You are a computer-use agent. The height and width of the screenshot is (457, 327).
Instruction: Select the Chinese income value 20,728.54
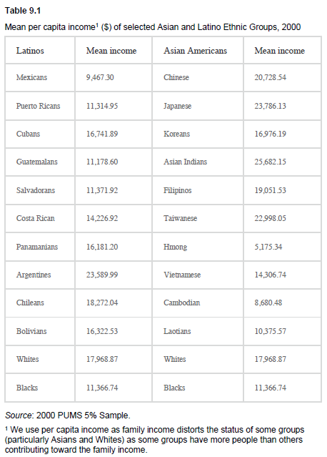pos(271,77)
